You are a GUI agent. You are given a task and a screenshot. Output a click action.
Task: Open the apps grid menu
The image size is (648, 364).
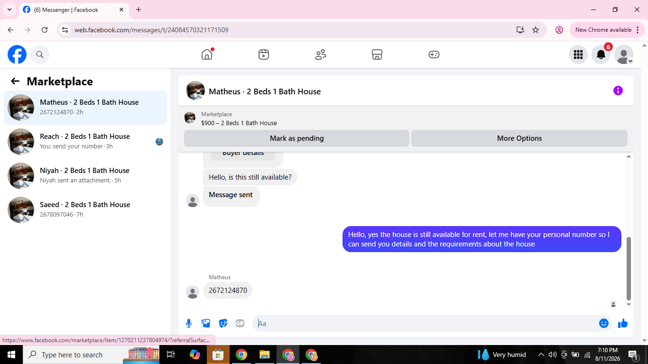pyautogui.click(x=578, y=55)
